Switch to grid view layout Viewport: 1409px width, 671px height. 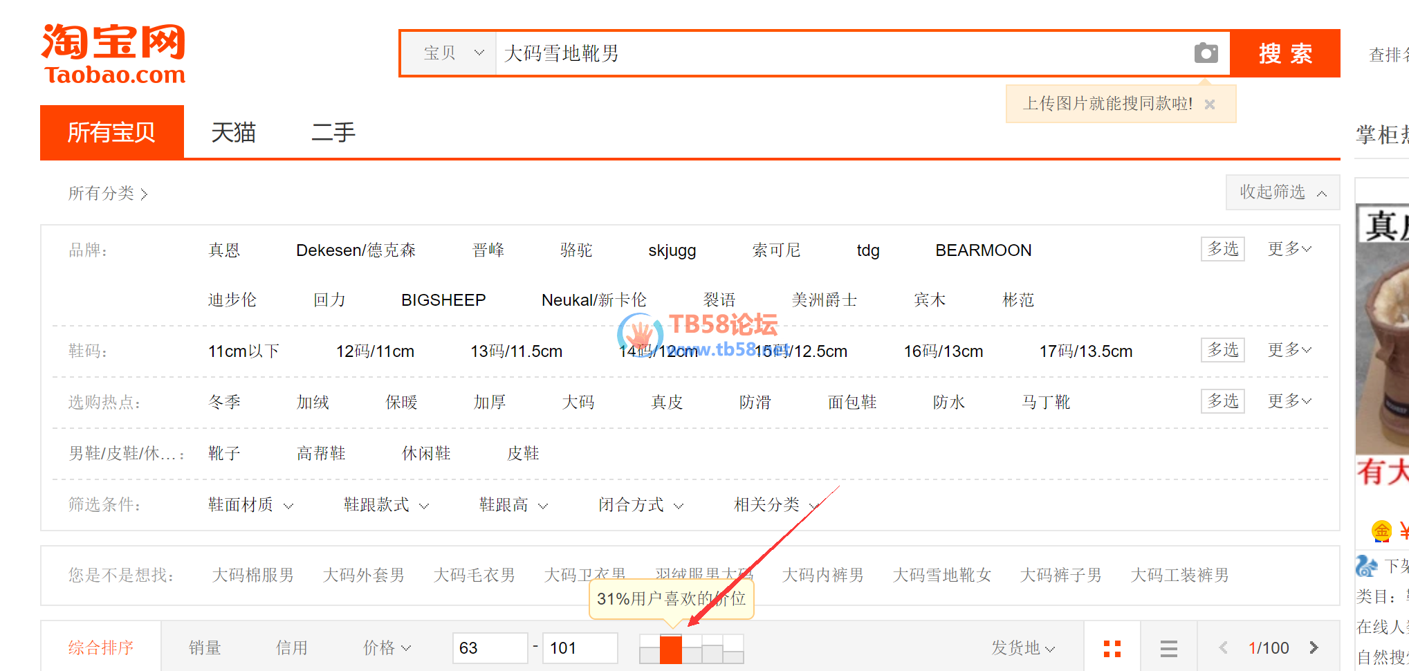pyautogui.click(x=1112, y=648)
